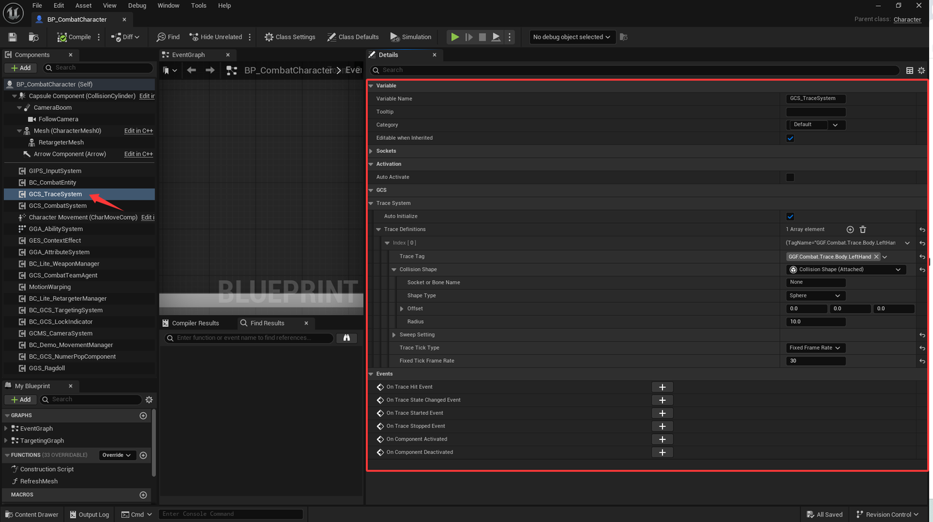Delete all Trace Definitions array elements

862,230
